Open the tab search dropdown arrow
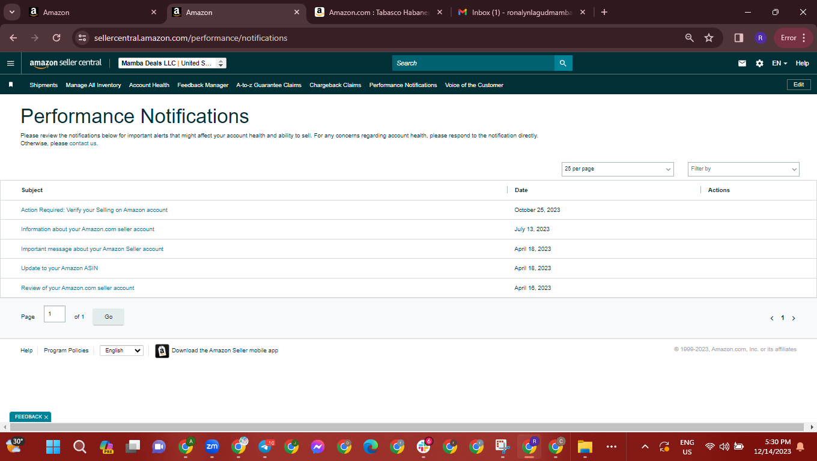This screenshot has height=461, width=817. point(12,12)
